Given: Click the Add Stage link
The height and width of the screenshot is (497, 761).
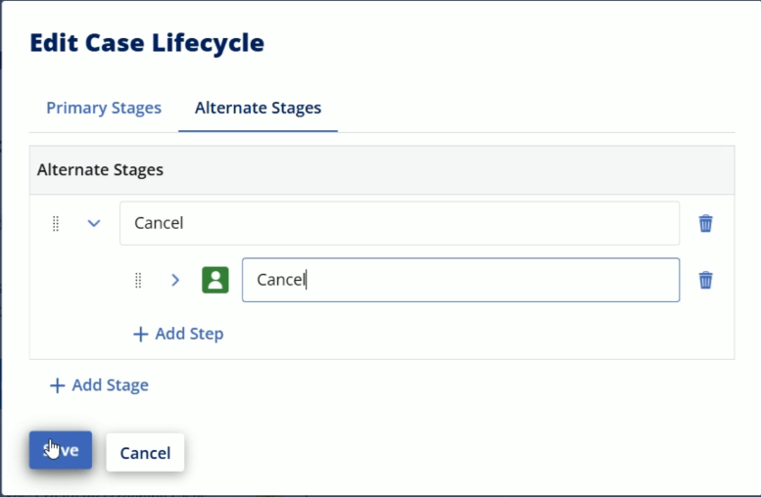Looking at the screenshot, I should [99, 385].
